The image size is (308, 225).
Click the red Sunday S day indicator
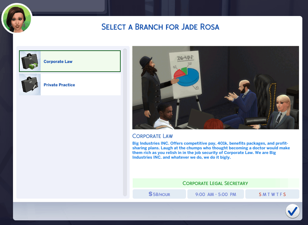[x=260, y=194]
